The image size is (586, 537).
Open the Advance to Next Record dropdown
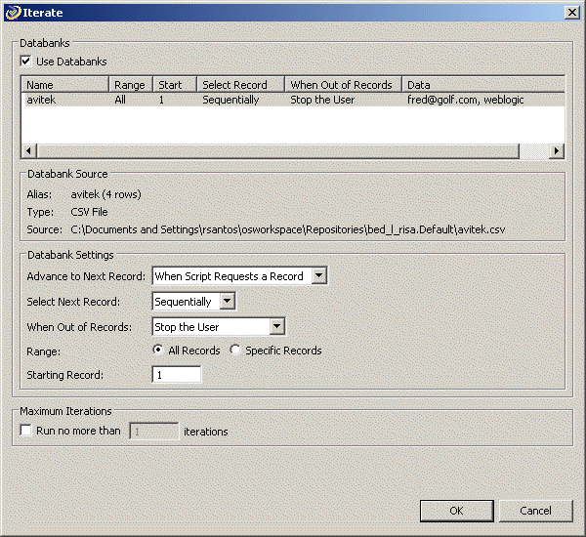(318, 275)
